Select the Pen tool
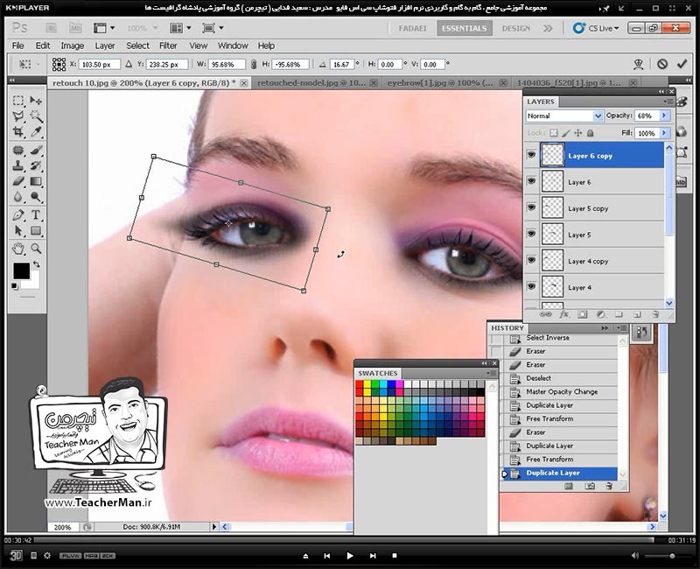700x569 pixels. [x=17, y=214]
